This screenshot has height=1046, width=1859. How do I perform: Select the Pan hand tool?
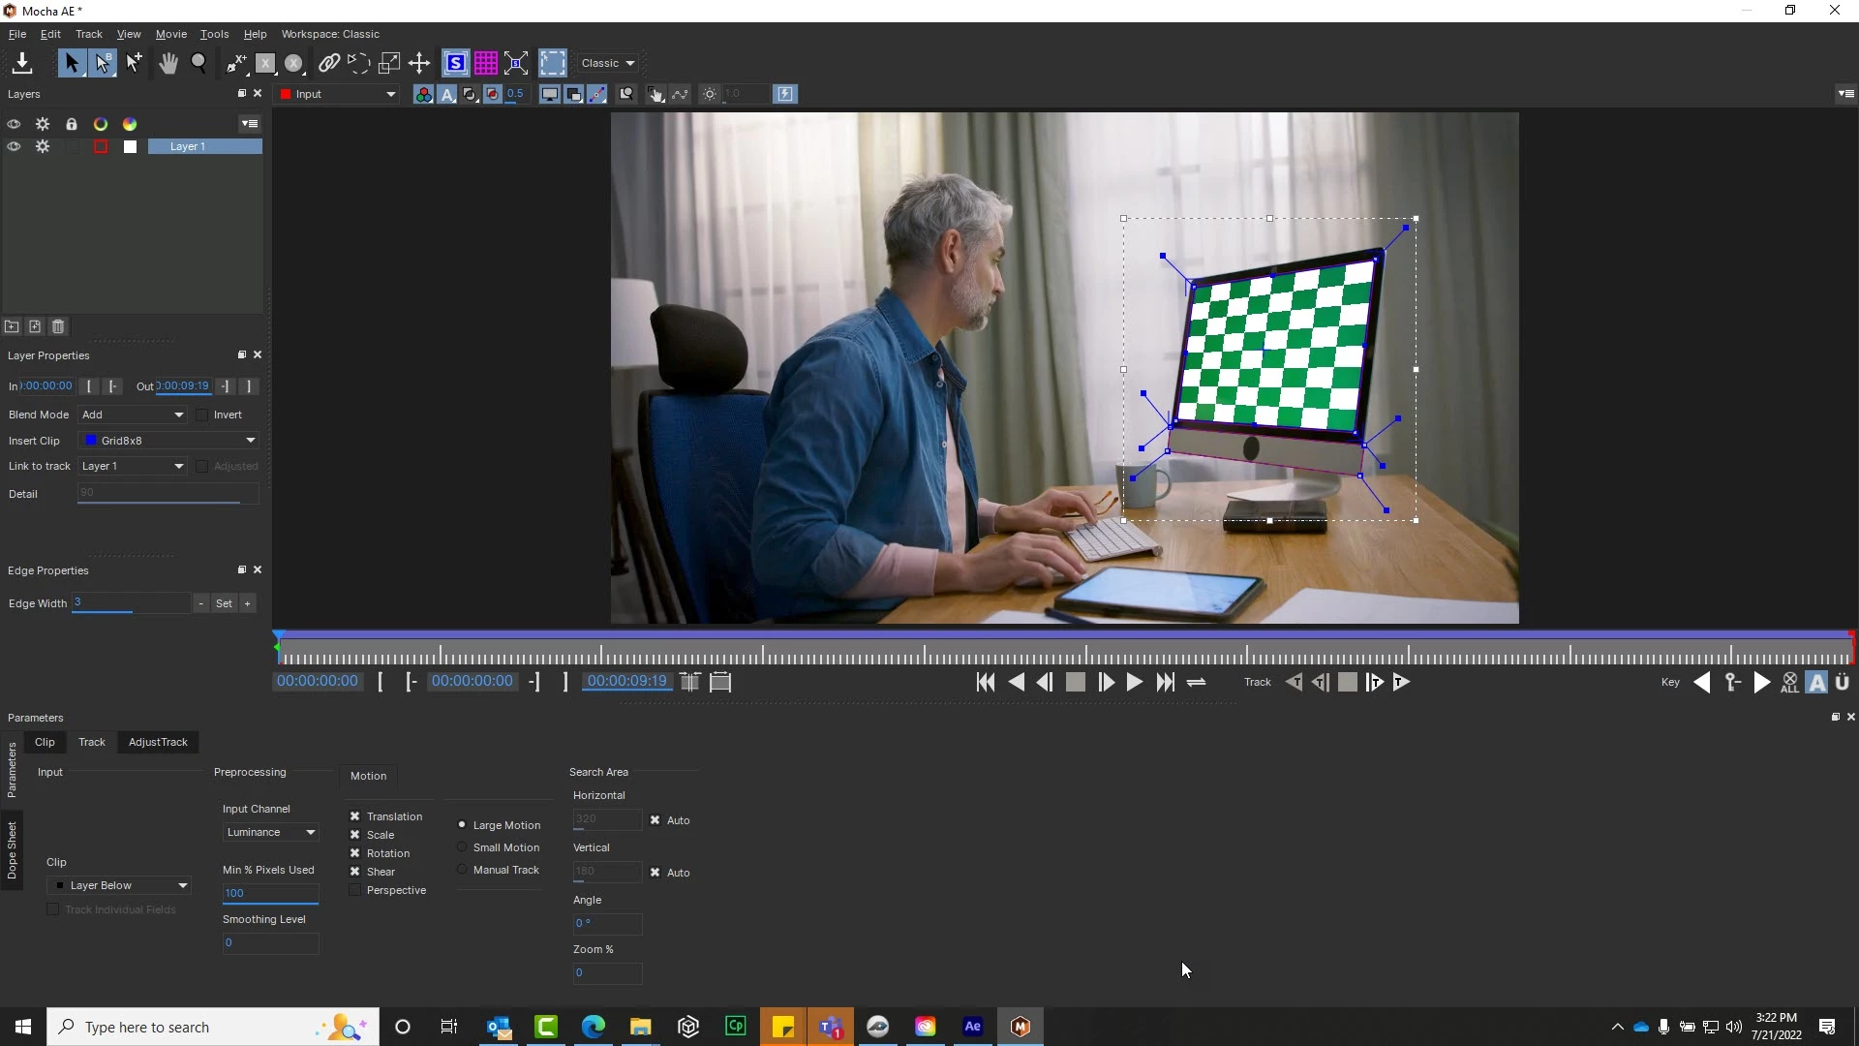pyautogui.click(x=168, y=64)
